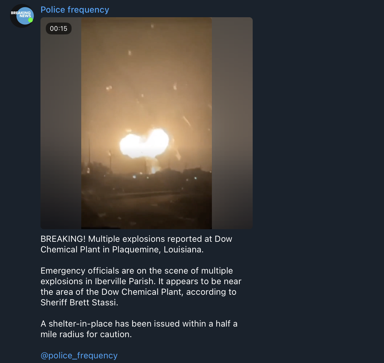Click the 'Plaquemine, Louisiana' text
Viewport: 384px width, 363px height.
(x=158, y=249)
